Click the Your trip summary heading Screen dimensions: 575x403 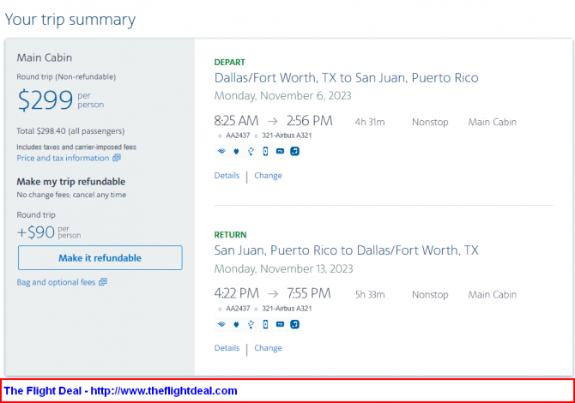point(70,20)
